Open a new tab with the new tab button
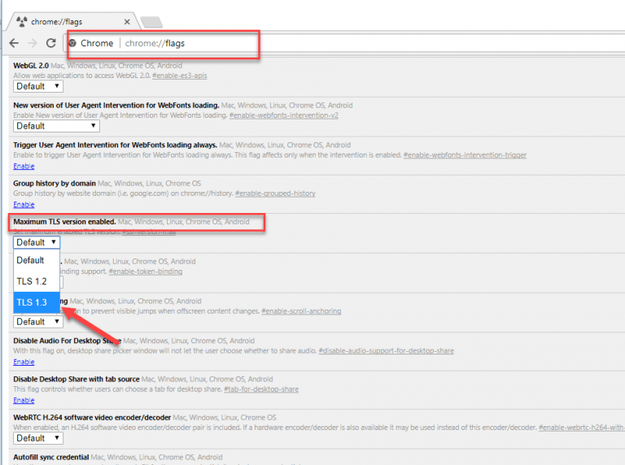The image size is (625, 465). [151, 22]
